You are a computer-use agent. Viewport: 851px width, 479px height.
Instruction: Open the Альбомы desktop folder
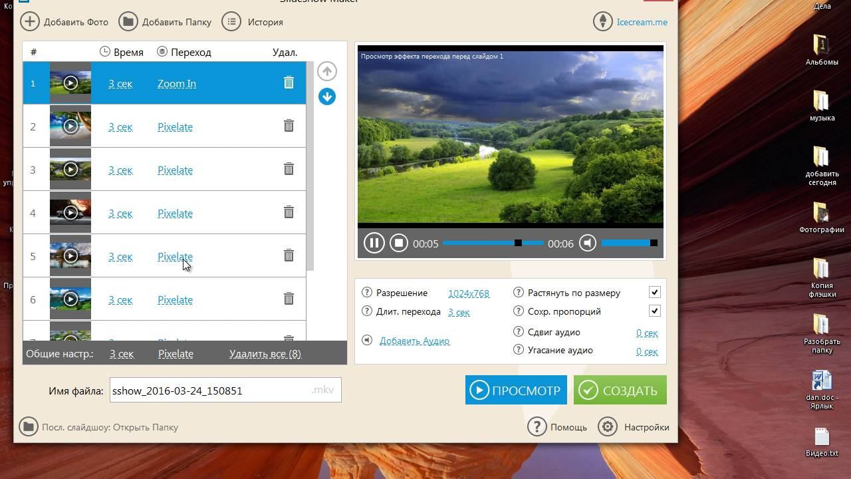(822, 50)
